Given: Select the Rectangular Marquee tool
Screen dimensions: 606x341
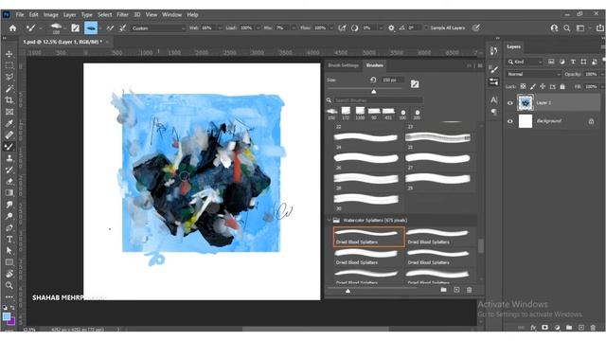Looking at the screenshot, I should click(9, 65).
